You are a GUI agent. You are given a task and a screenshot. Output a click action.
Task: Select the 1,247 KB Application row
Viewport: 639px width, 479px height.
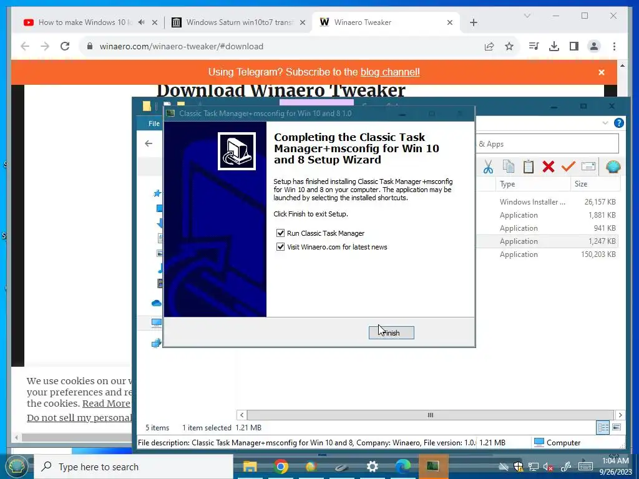pyautogui.click(x=547, y=241)
